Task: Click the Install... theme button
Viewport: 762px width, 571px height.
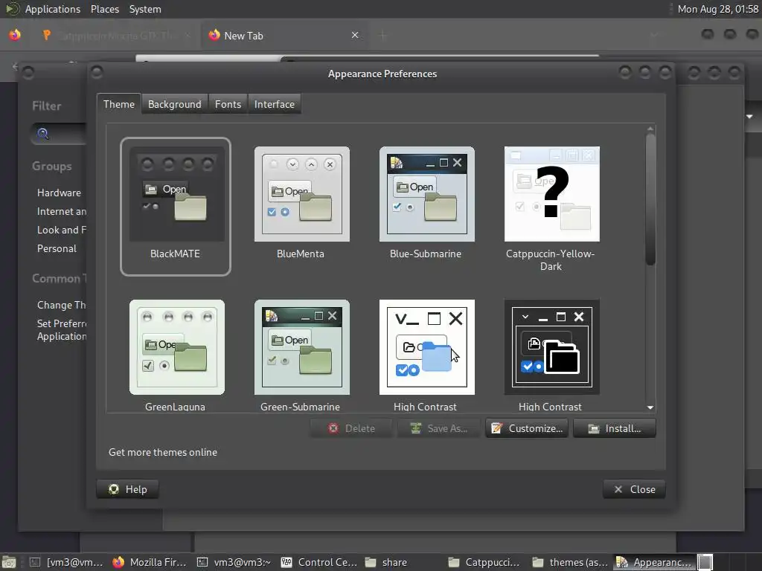Action: pos(614,428)
